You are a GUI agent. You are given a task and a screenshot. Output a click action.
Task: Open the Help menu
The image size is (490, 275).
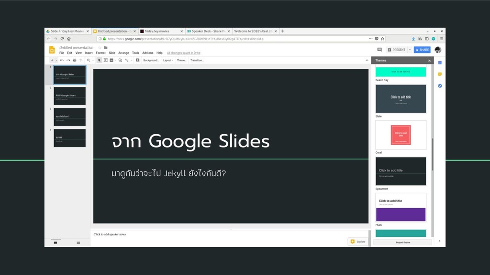pyautogui.click(x=159, y=53)
